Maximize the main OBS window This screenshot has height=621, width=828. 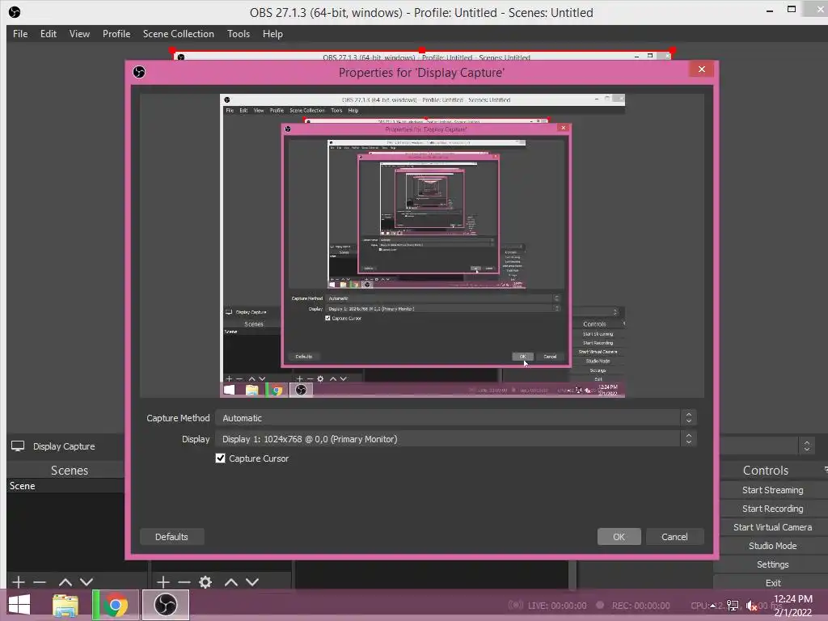(791, 10)
